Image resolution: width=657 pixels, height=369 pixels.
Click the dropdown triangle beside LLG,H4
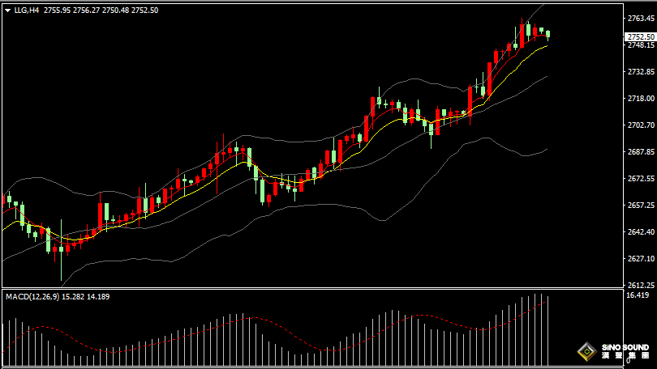coord(7,10)
